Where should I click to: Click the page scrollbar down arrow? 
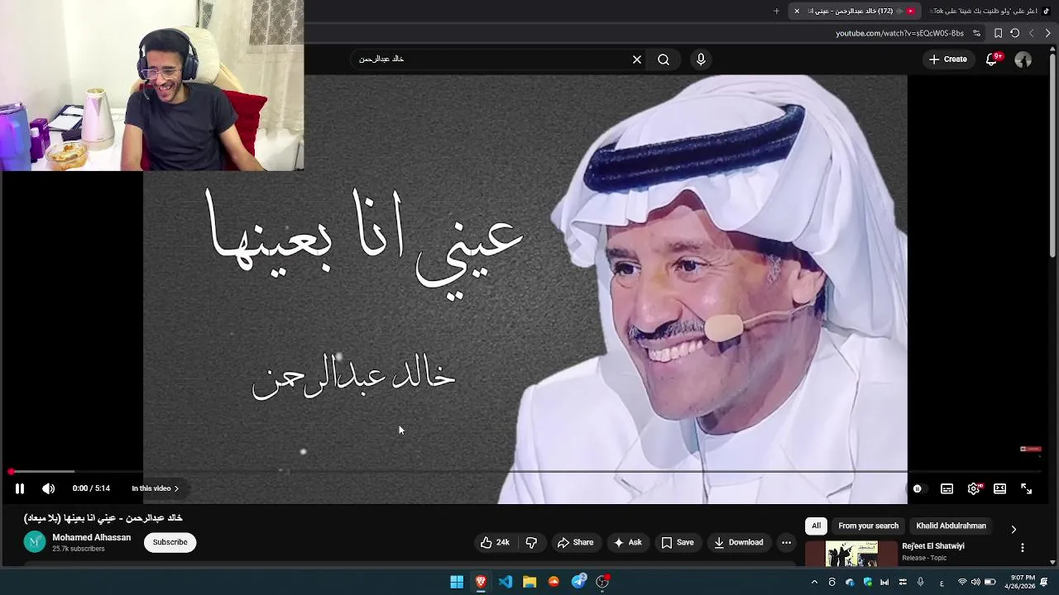click(1053, 563)
